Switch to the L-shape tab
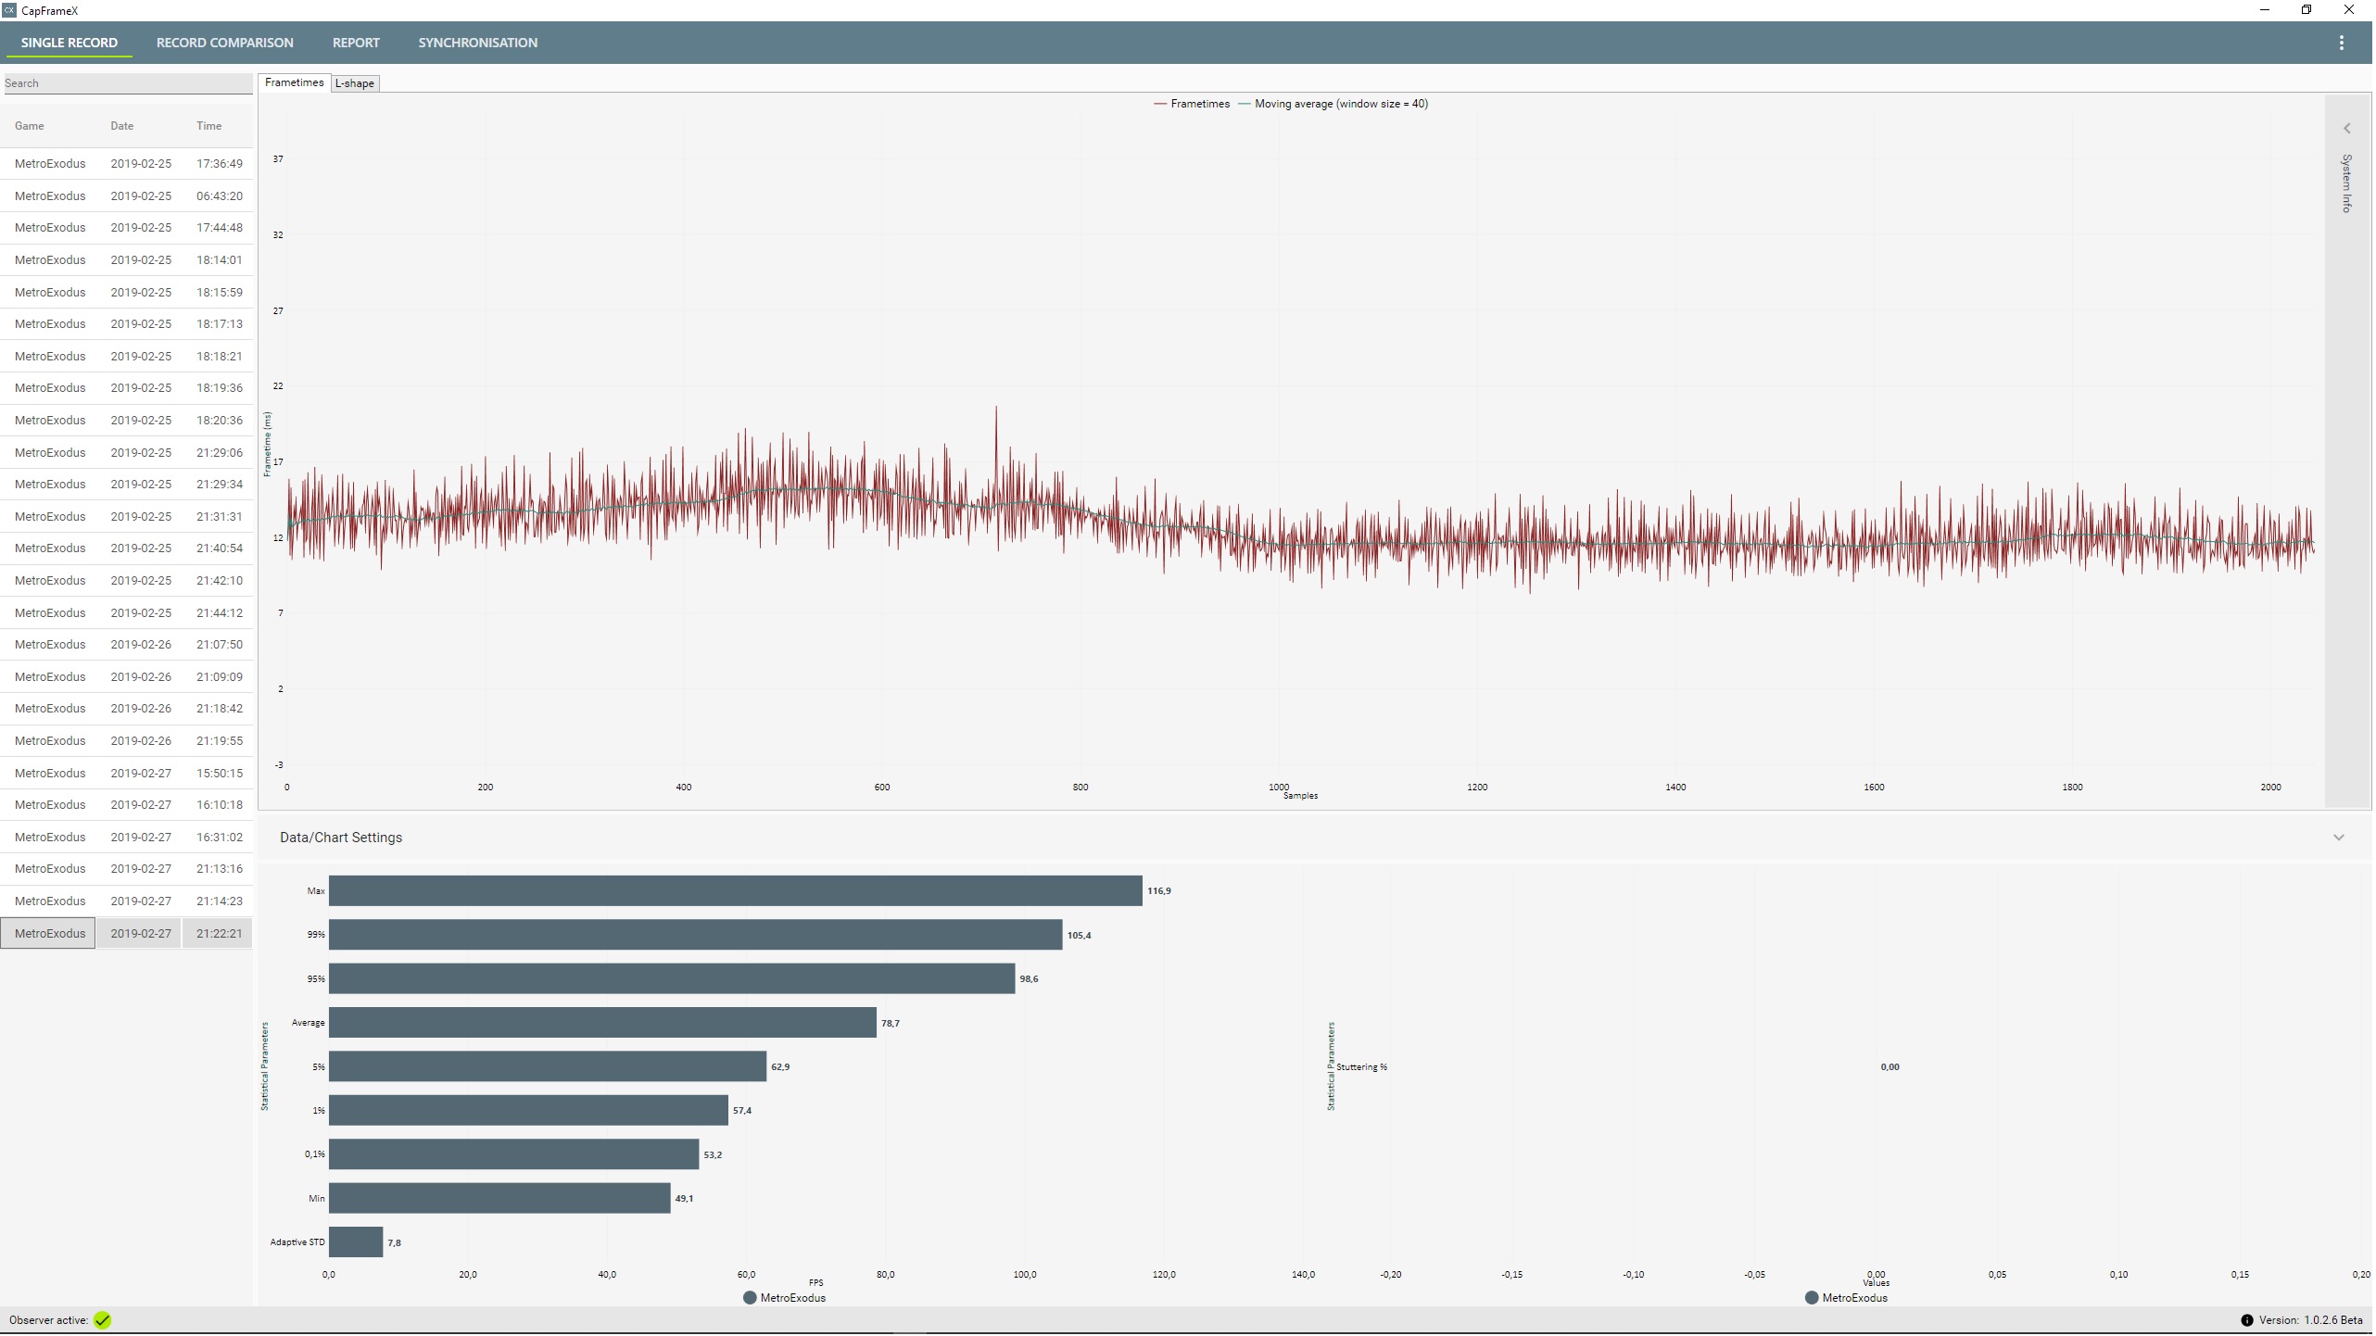The height and width of the screenshot is (1336, 2376). (x=355, y=83)
